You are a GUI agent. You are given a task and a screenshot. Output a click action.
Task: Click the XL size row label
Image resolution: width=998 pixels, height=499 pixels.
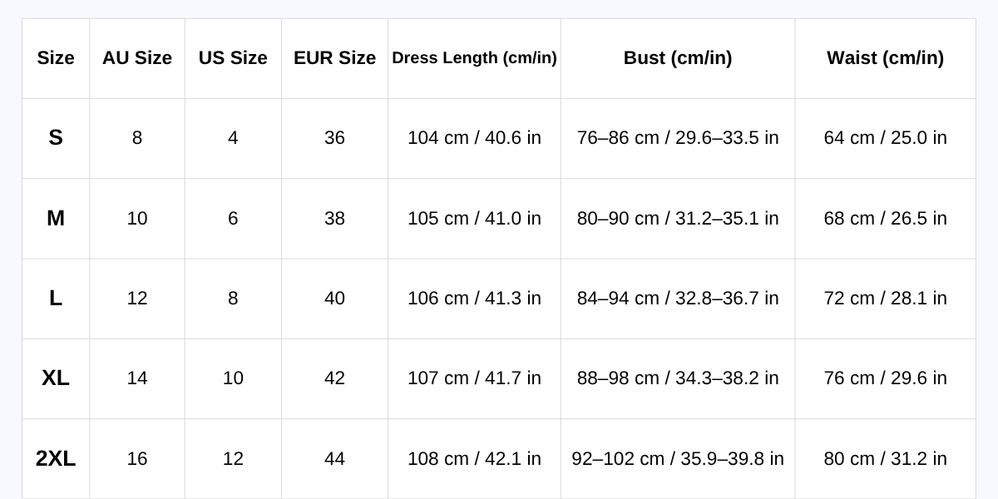click(56, 378)
